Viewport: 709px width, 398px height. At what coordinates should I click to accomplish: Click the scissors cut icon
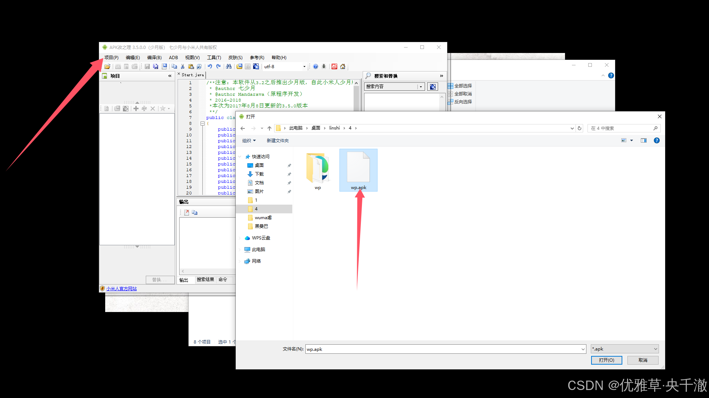[x=182, y=67]
